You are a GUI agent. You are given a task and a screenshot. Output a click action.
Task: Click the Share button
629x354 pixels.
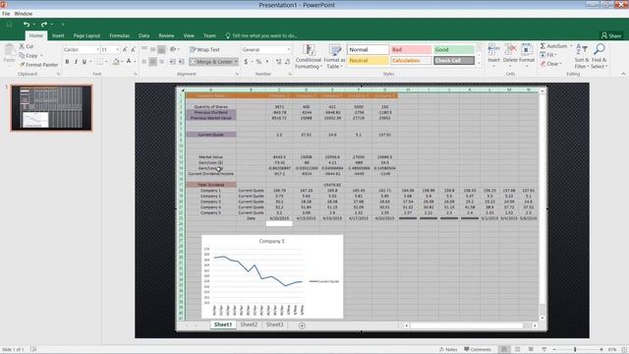pyautogui.click(x=610, y=35)
